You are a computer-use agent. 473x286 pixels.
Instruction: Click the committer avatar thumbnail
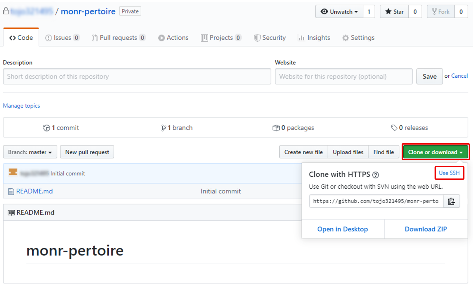[13, 172]
